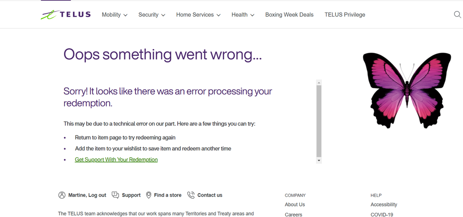Image resolution: width=463 pixels, height=217 pixels.
Task: Click the pink butterfly image
Action: (406, 90)
